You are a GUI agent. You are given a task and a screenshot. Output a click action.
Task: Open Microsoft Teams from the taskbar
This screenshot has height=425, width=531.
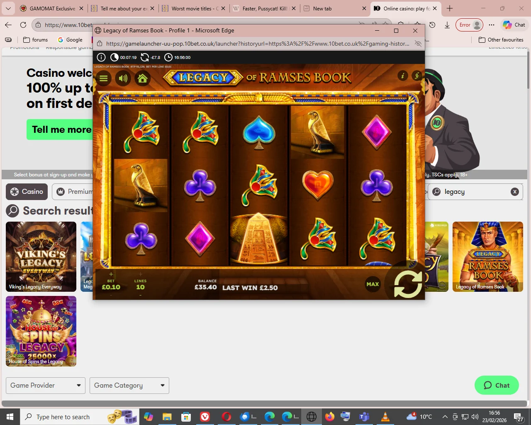pos(364,417)
